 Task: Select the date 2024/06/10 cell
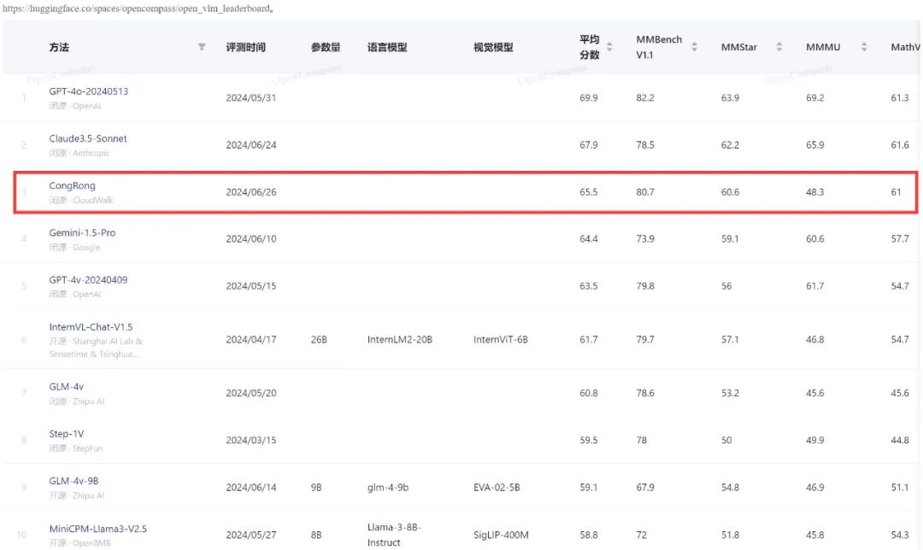[x=250, y=239]
